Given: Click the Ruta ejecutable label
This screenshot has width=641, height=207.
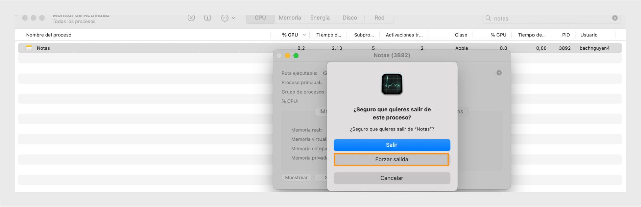Looking at the screenshot, I should (299, 73).
